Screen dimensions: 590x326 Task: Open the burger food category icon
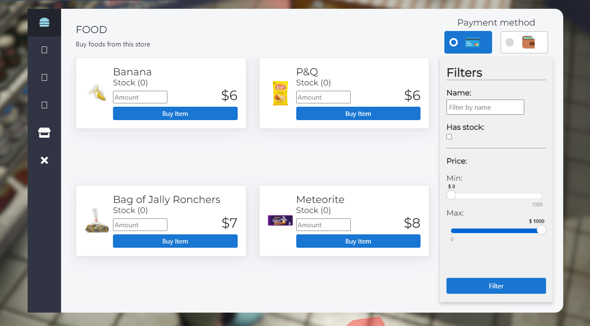coord(44,22)
